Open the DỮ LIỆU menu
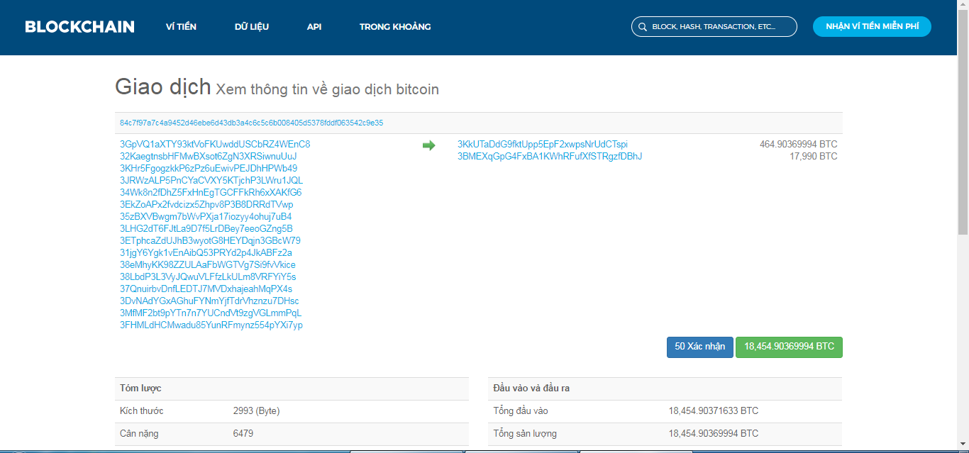The image size is (969, 453). tap(252, 27)
